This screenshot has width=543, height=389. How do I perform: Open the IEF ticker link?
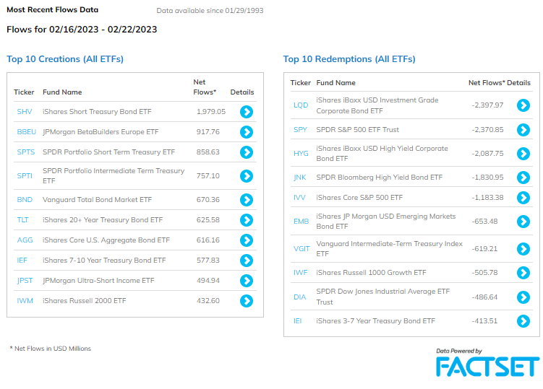(x=22, y=261)
